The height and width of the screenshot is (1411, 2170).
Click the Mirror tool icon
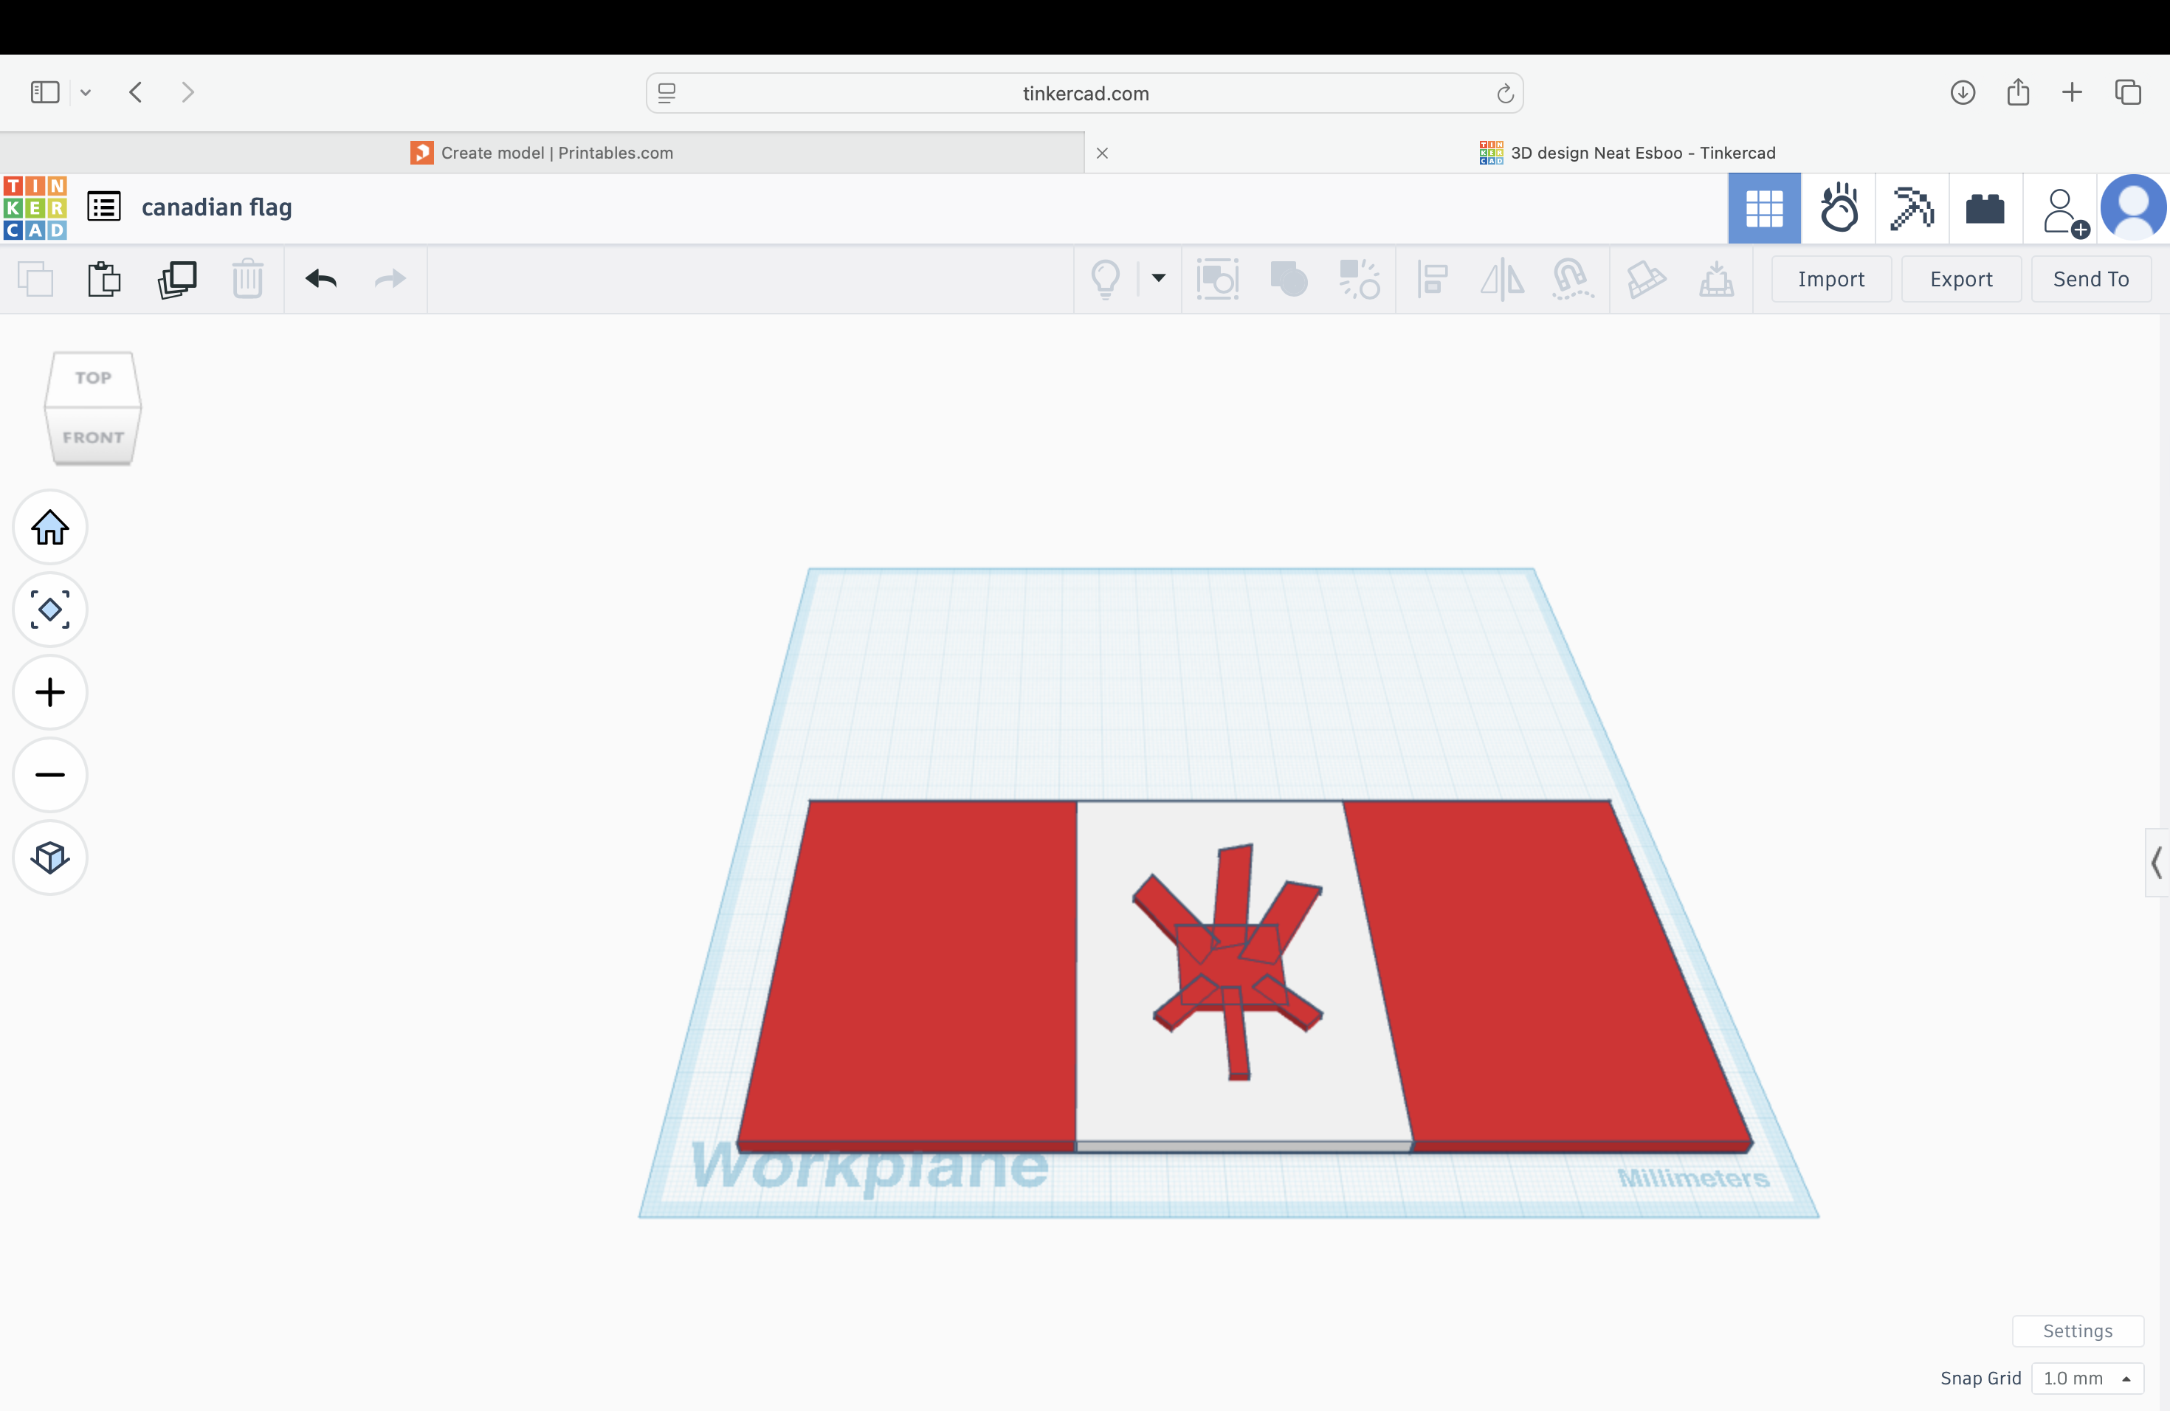tap(1502, 279)
